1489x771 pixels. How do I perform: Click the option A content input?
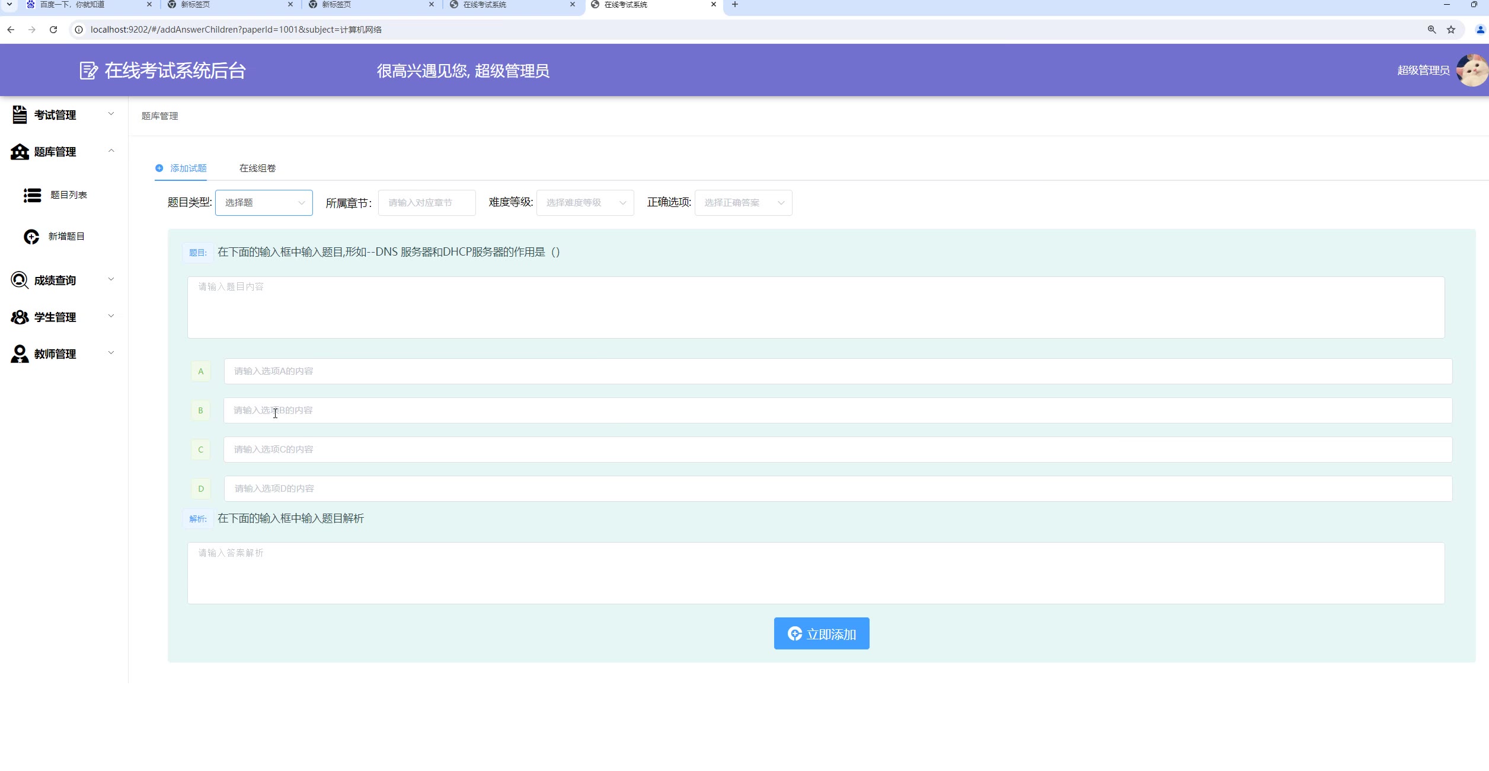tap(838, 371)
